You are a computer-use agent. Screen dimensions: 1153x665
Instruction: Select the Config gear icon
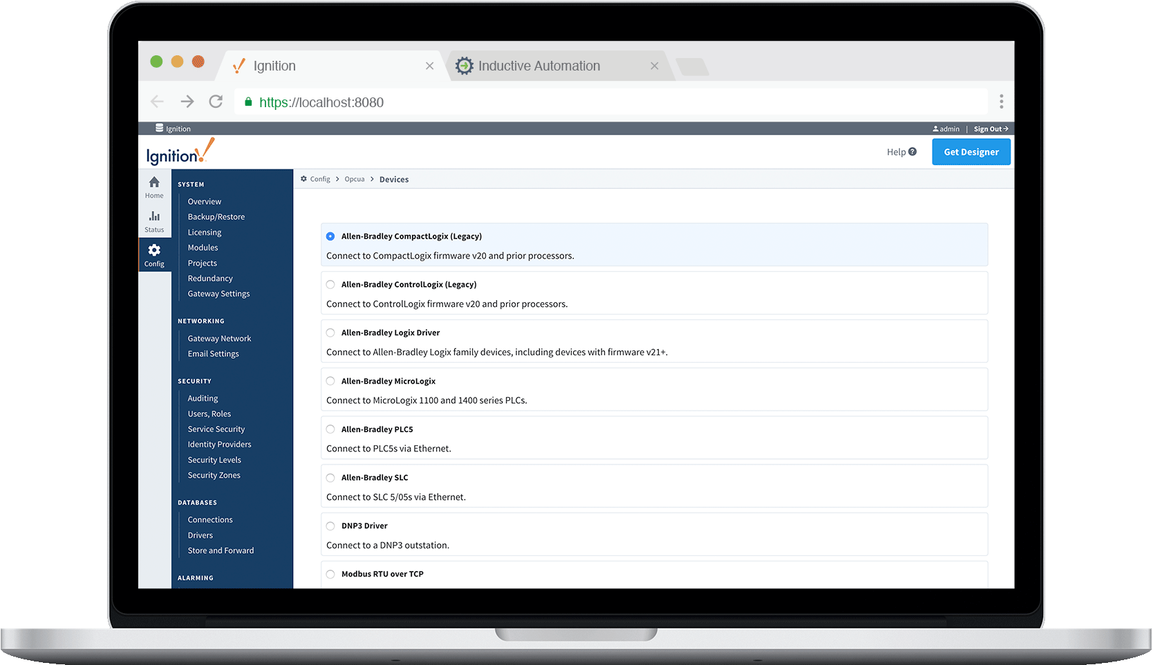154,250
